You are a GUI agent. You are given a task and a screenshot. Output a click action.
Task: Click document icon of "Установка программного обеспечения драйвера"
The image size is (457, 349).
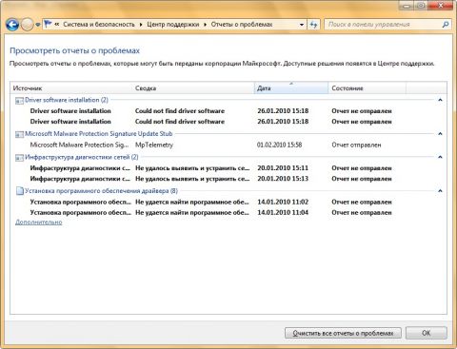20,191
